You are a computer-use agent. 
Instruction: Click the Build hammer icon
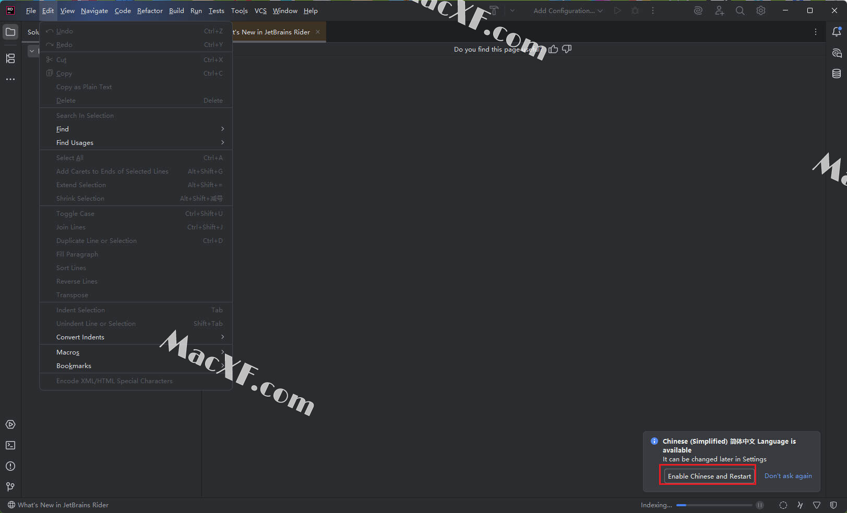pos(494,10)
